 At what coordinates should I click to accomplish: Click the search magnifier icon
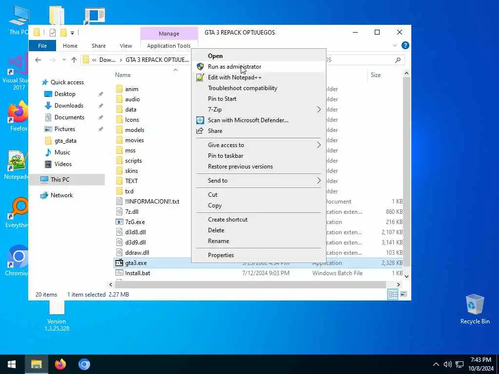398,60
